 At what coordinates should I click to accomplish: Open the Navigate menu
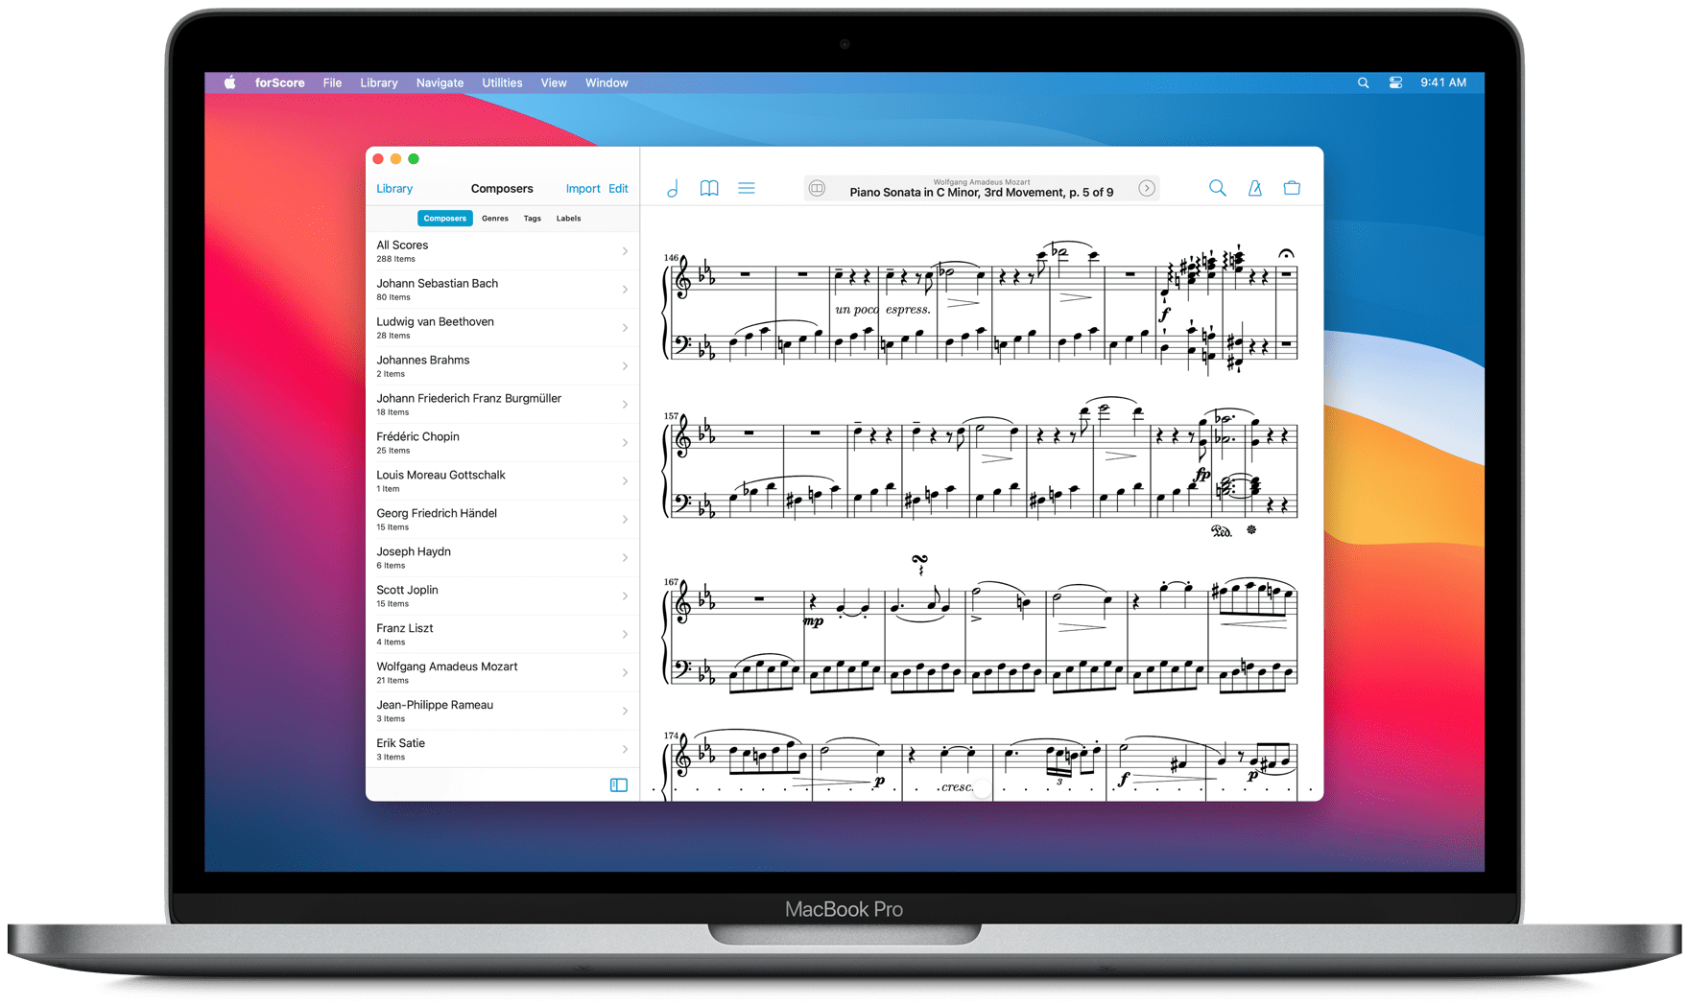pos(440,82)
